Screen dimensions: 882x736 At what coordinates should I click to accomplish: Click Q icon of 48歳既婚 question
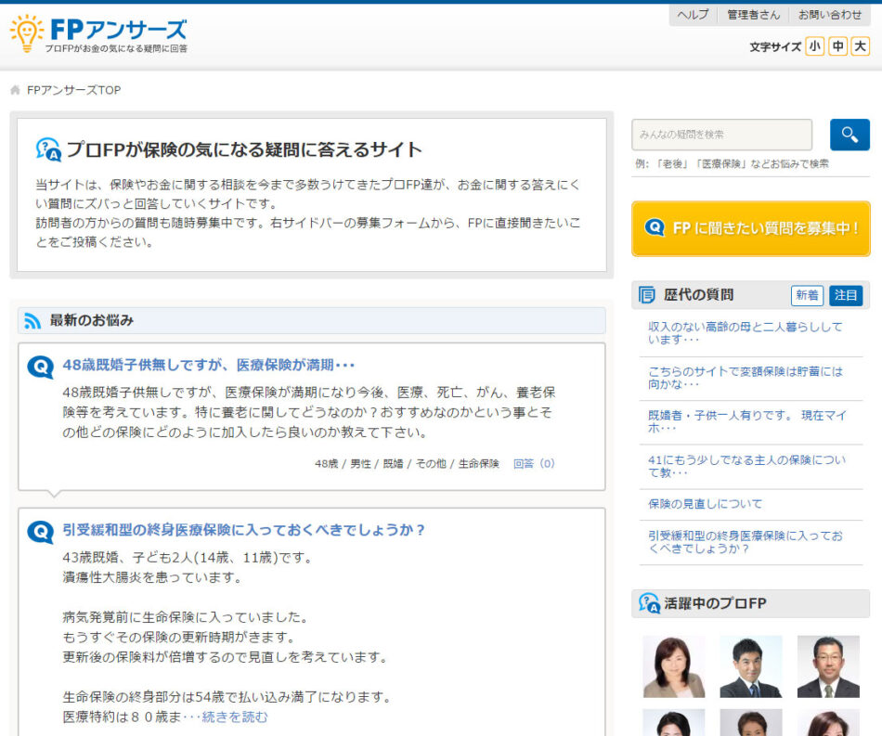[x=41, y=367]
